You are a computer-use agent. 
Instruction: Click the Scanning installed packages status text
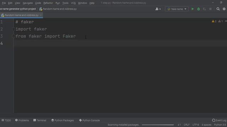click(x=123, y=125)
